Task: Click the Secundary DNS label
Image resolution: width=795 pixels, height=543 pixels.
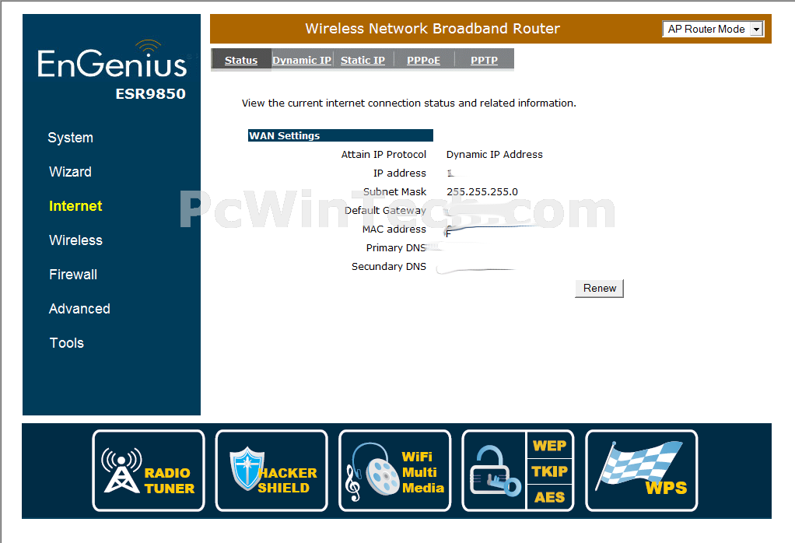Action: click(389, 267)
